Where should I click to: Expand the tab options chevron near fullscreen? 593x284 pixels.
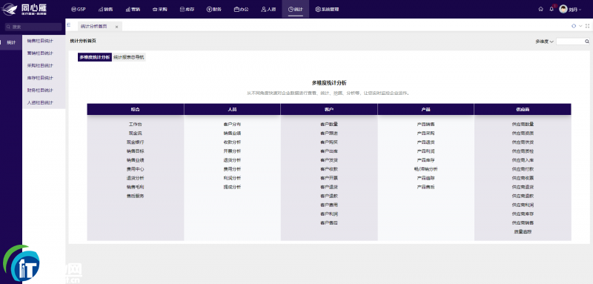581,26
